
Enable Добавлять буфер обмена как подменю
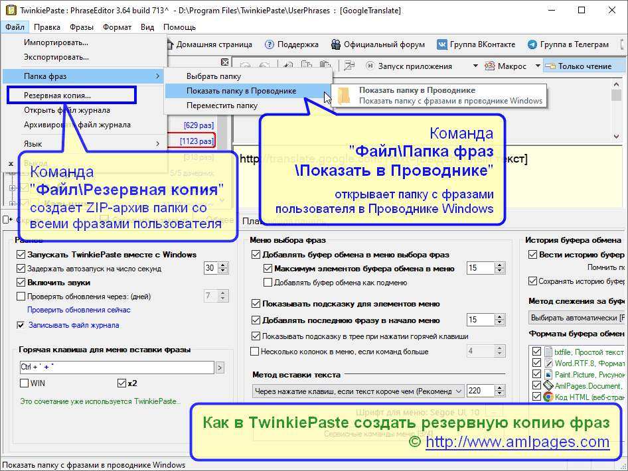268,283
